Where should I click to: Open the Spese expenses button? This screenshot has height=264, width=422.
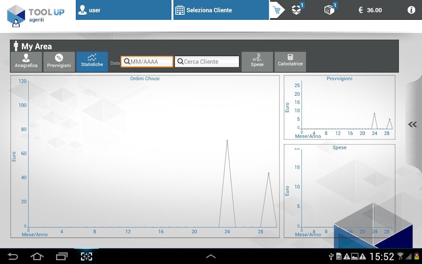point(257,62)
